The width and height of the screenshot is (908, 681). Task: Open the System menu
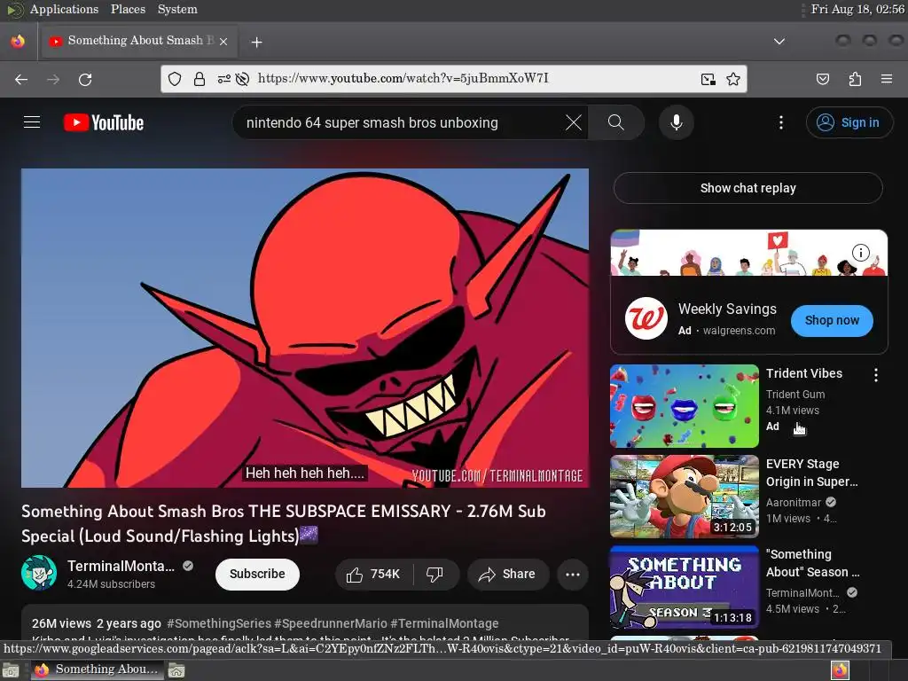[x=177, y=9]
